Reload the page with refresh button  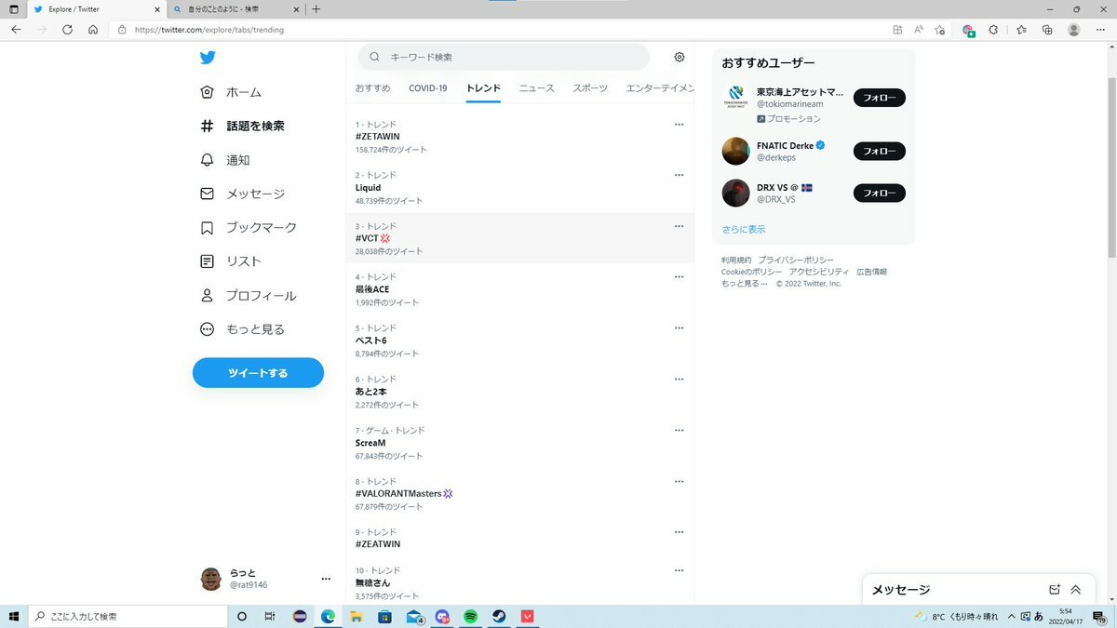(67, 30)
